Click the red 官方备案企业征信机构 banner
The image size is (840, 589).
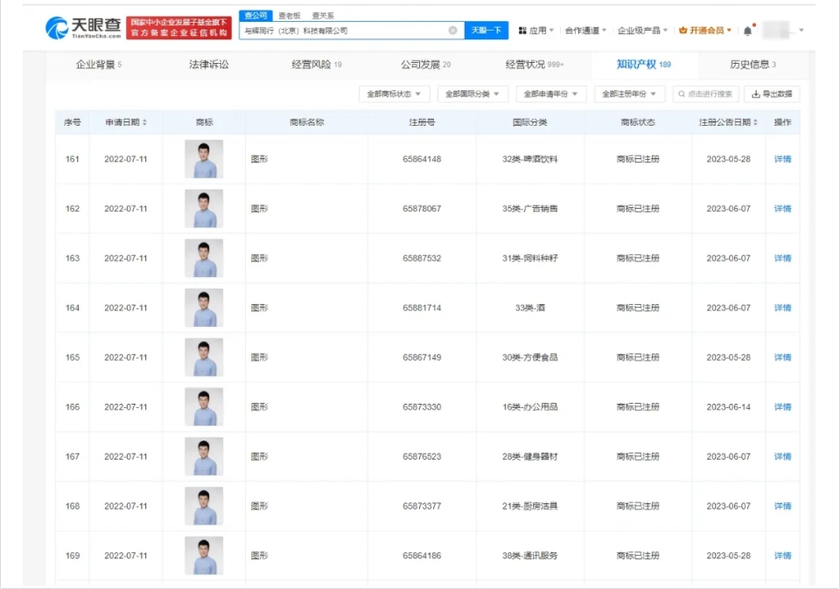point(178,28)
